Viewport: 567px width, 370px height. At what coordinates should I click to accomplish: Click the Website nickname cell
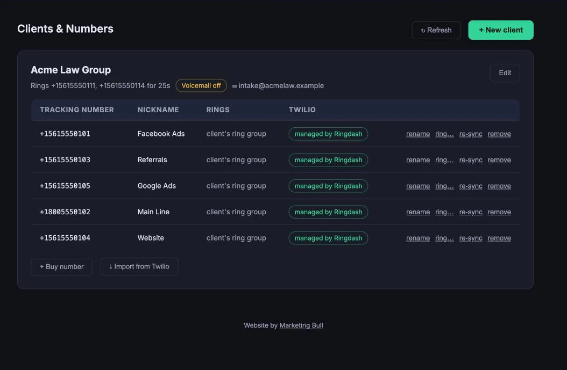point(151,238)
